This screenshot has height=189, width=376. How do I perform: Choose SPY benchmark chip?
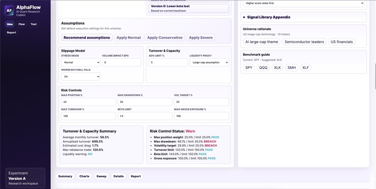click(249, 67)
